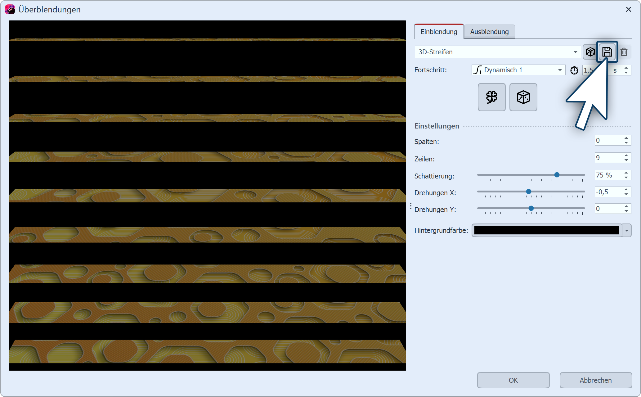The height and width of the screenshot is (397, 641).
Task: Click the stopwatch duration icon
Action: 574,70
